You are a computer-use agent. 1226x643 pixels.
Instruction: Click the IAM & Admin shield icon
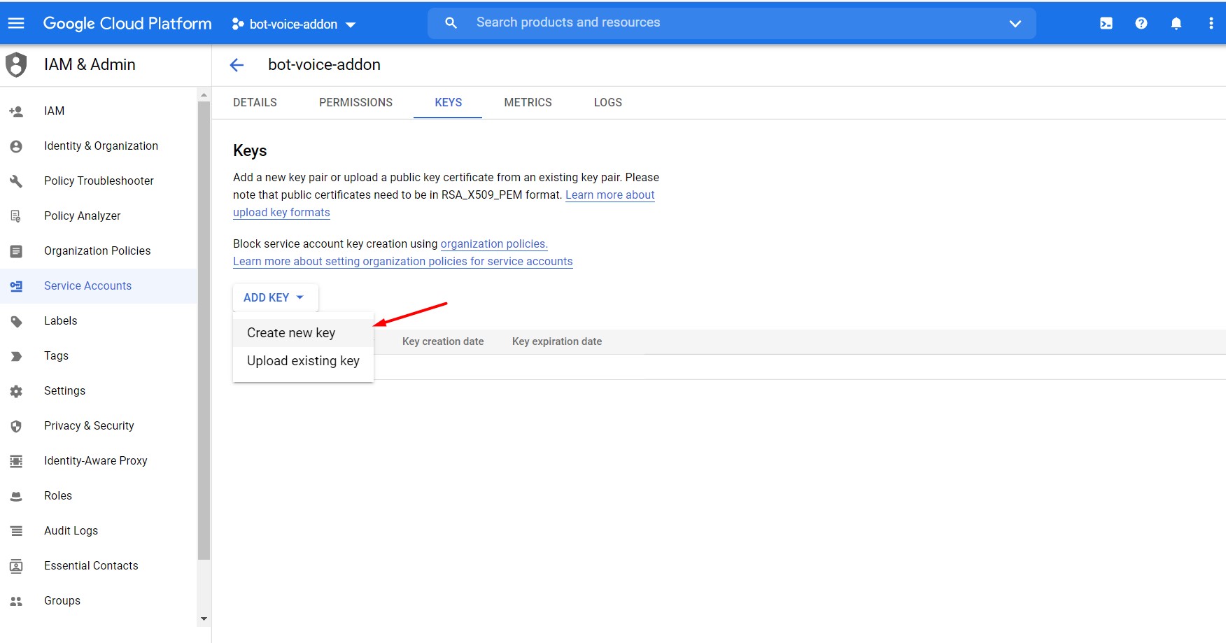[16, 64]
